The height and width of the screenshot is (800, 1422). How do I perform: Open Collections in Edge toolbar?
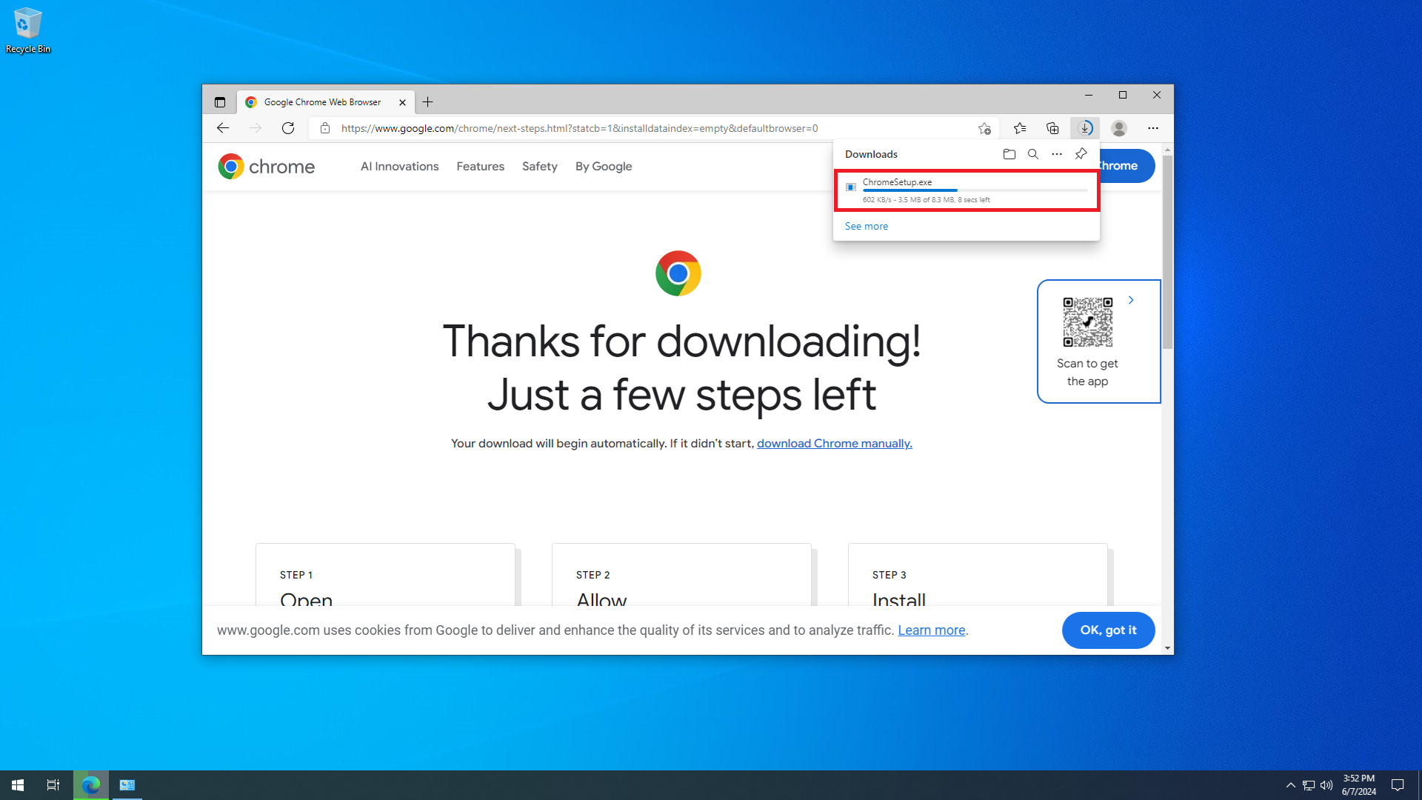(1052, 128)
